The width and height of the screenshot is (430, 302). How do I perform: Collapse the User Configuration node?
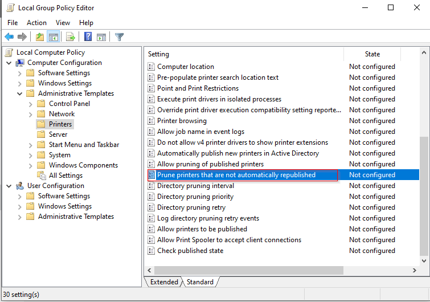point(9,186)
